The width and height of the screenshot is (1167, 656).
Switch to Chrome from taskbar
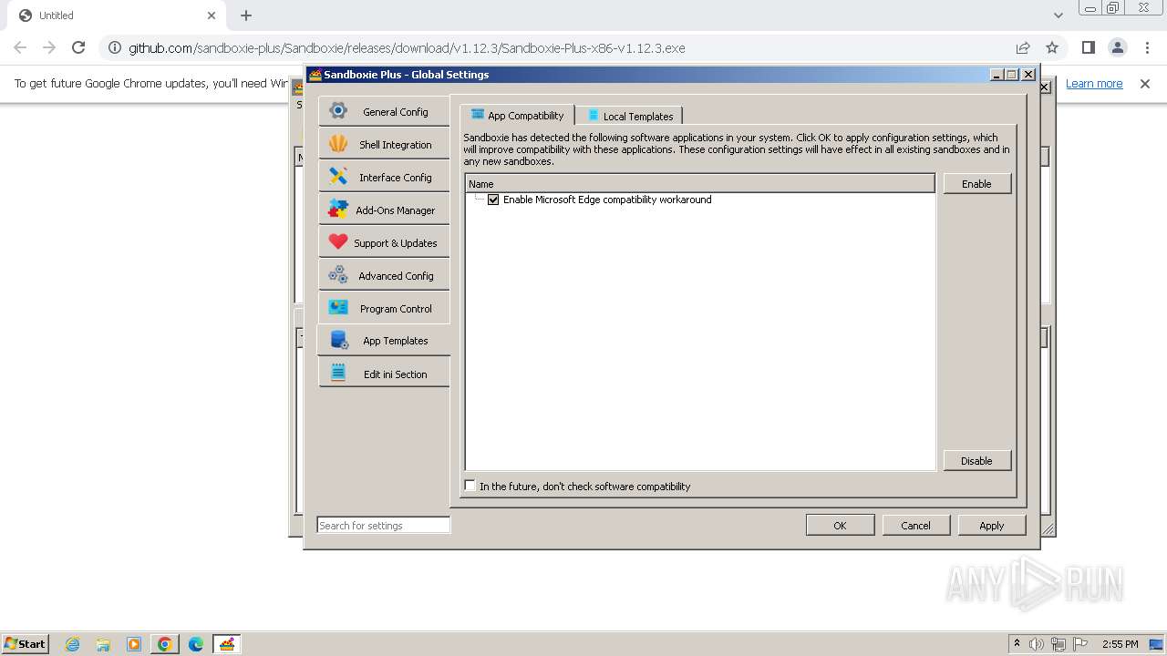point(165,644)
